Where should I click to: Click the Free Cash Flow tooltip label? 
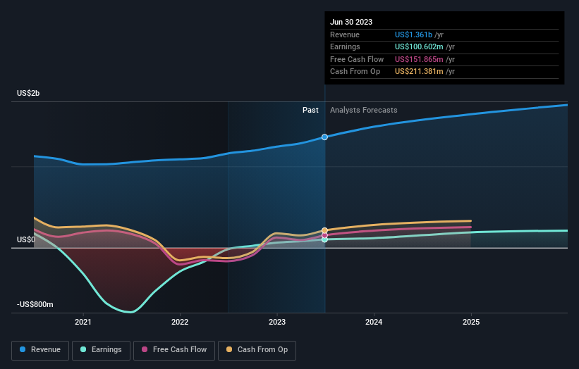click(357, 59)
